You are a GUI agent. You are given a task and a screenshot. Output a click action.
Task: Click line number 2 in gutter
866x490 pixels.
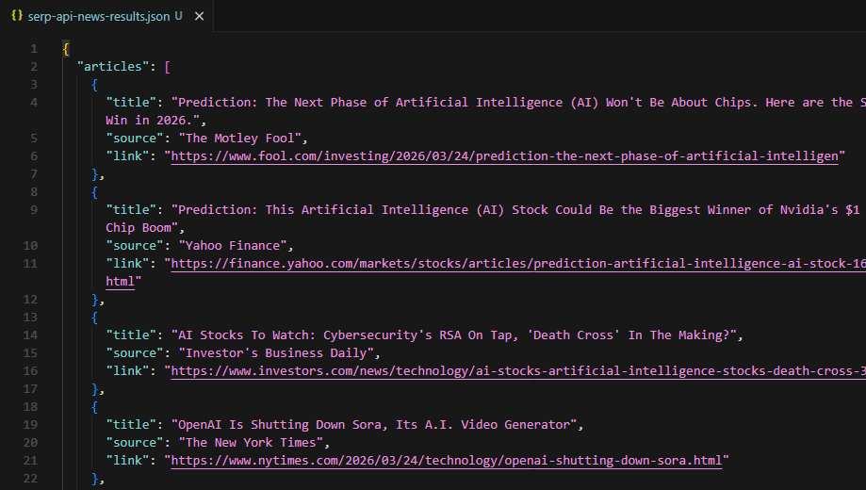34,67
